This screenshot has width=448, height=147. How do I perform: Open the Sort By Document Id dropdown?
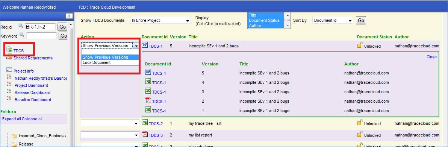tap(333, 21)
